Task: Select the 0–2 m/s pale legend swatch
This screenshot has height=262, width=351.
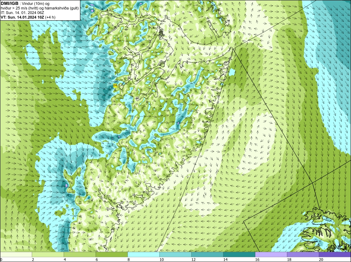Action: tap(16, 254)
